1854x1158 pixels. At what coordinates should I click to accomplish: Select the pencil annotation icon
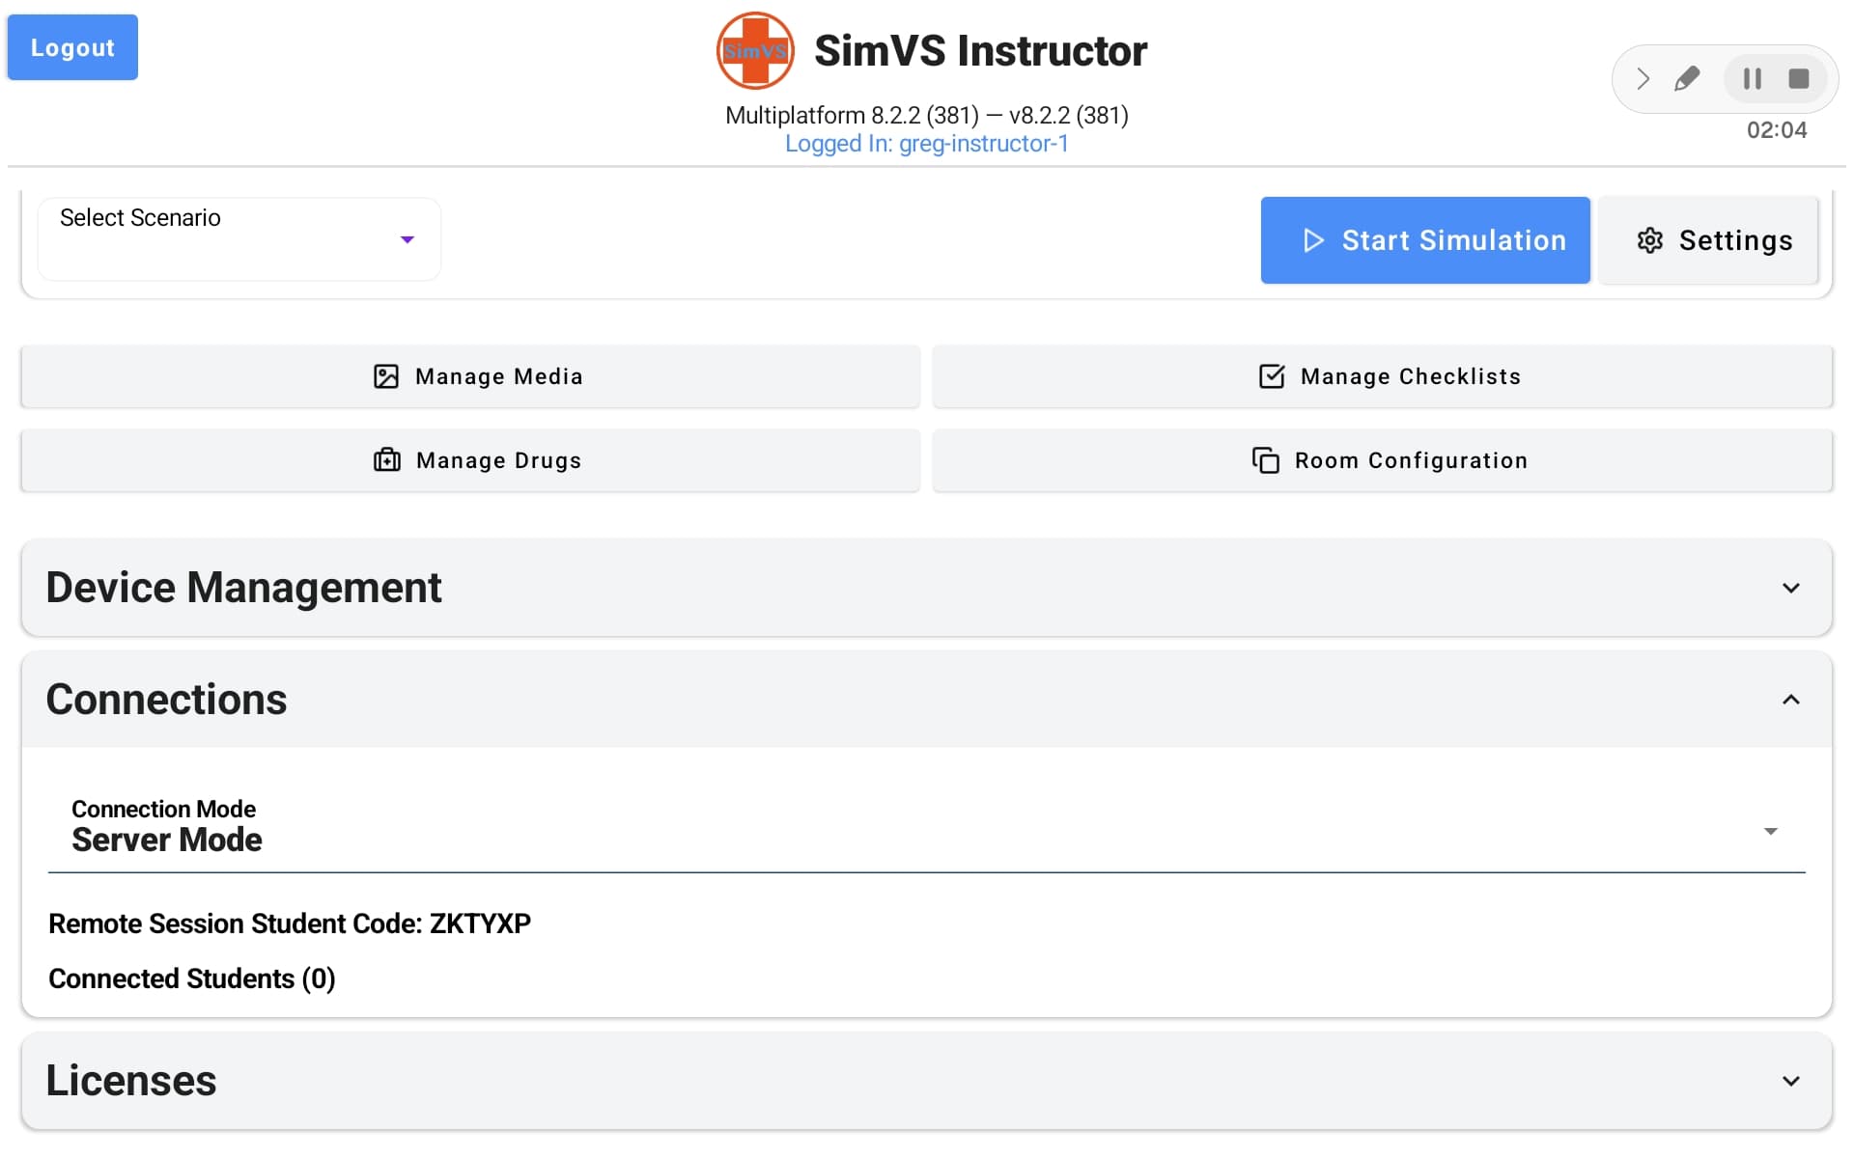(x=1687, y=77)
